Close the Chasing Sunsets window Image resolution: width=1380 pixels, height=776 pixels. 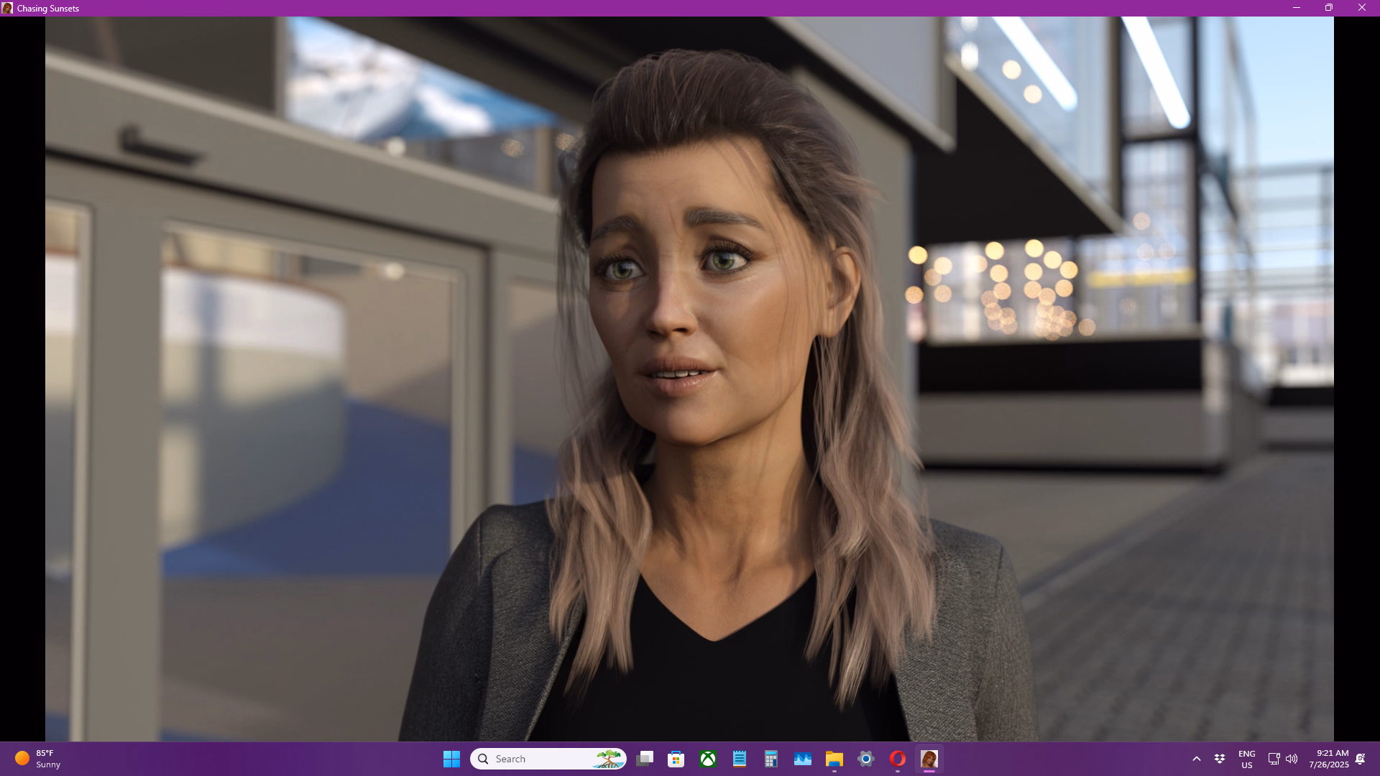pyautogui.click(x=1362, y=8)
